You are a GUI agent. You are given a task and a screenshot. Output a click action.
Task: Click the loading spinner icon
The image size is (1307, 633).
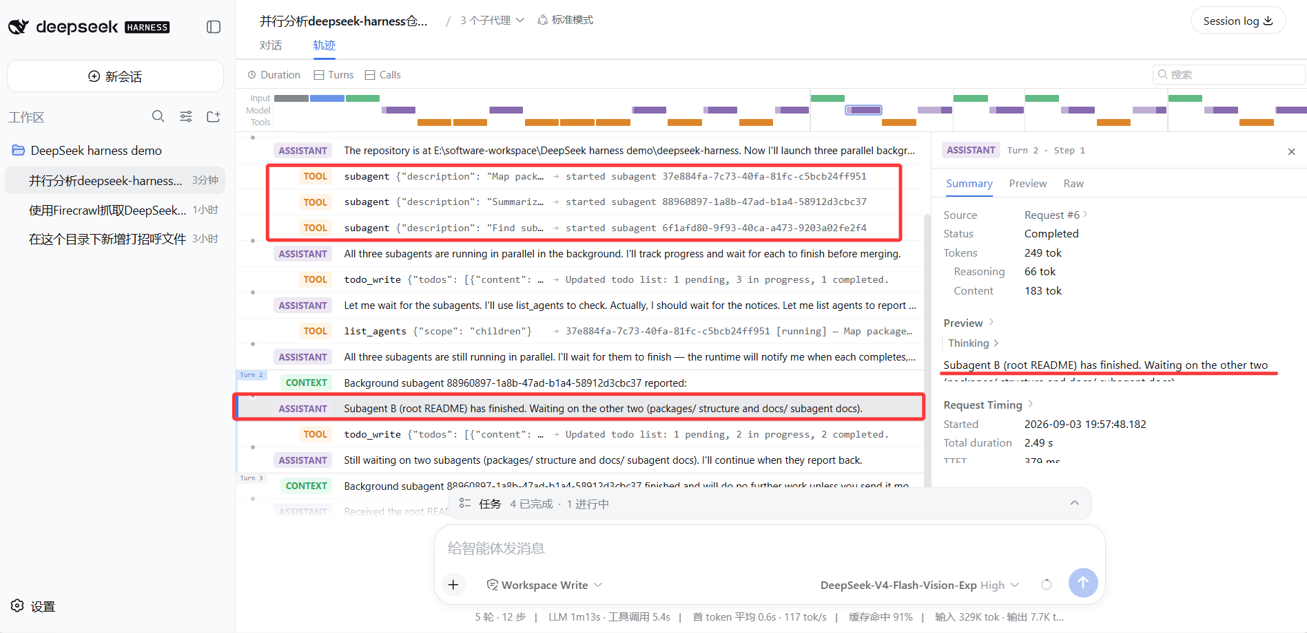pyautogui.click(x=1046, y=585)
